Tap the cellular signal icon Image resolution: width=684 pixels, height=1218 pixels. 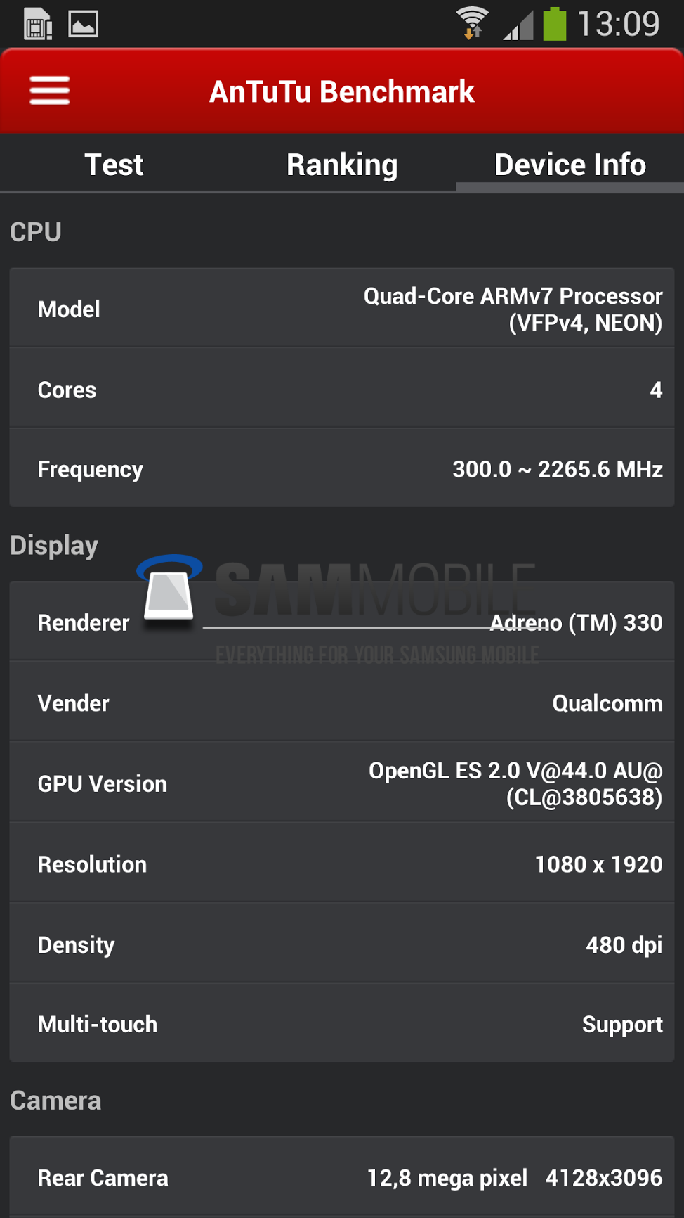click(518, 25)
